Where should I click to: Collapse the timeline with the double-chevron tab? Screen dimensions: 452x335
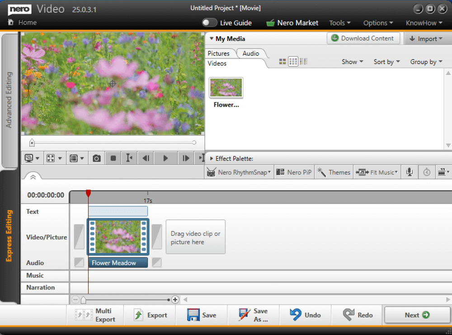(33, 177)
